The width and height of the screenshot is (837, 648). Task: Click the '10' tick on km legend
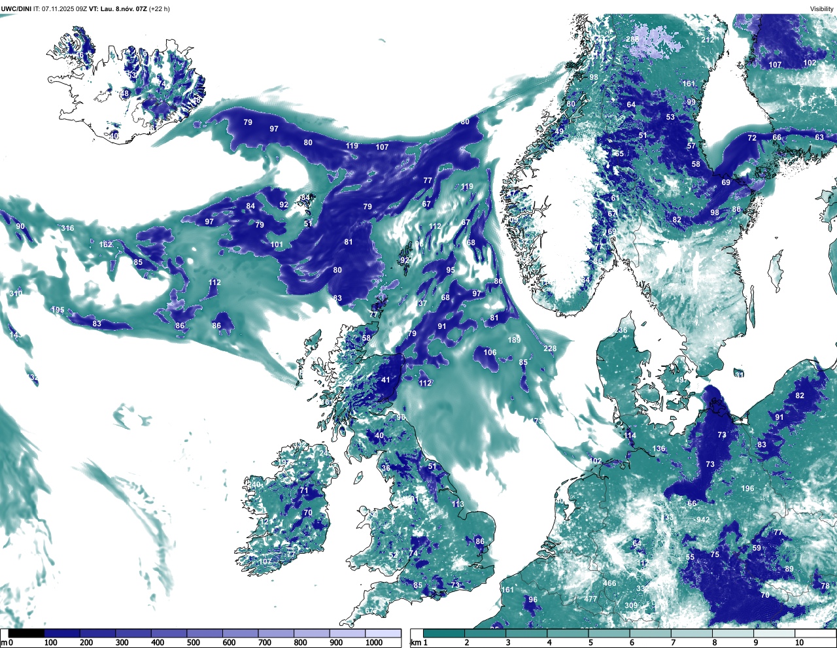799,643
